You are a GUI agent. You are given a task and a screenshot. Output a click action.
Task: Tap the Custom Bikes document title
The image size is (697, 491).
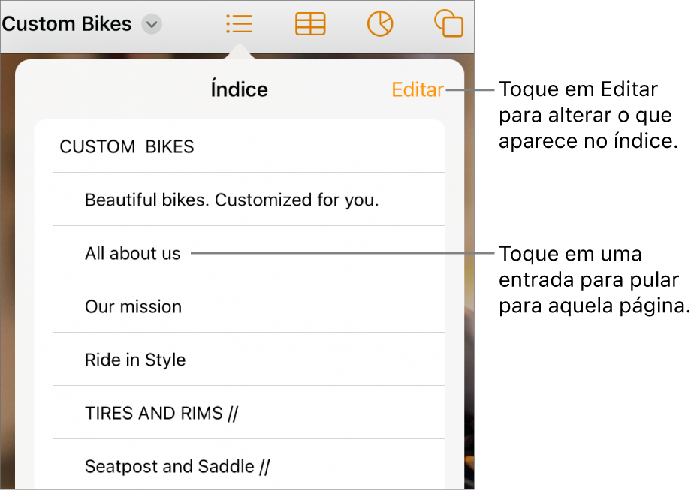[x=67, y=24]
